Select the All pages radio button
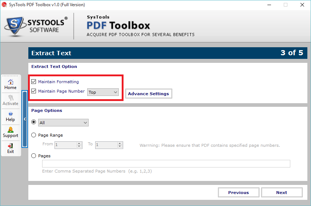The width and height of the screenshot is (311, 206). pyautogui.click(x=34, y=122)
